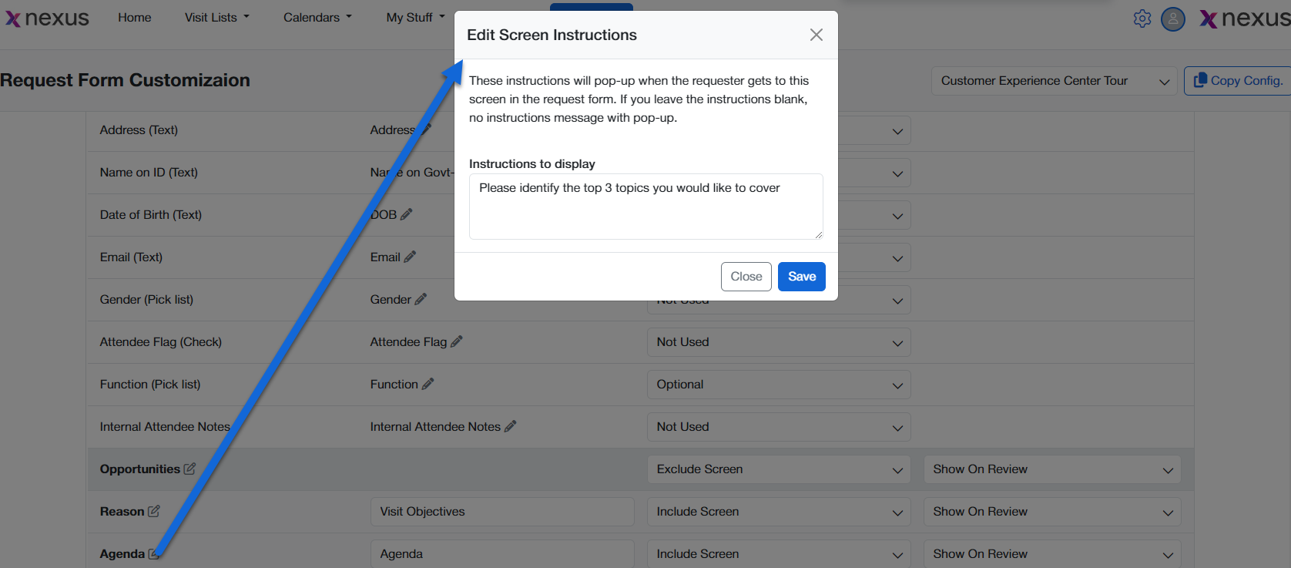The image size is (1291, 568).
Task: Go to the Home menu item
Action: 135,17
